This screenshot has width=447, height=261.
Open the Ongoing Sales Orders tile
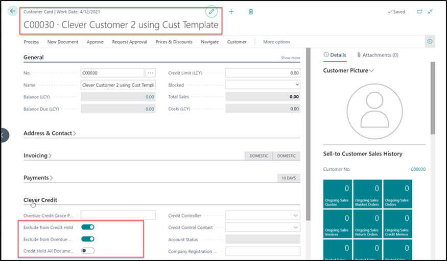tap(397, 194)
